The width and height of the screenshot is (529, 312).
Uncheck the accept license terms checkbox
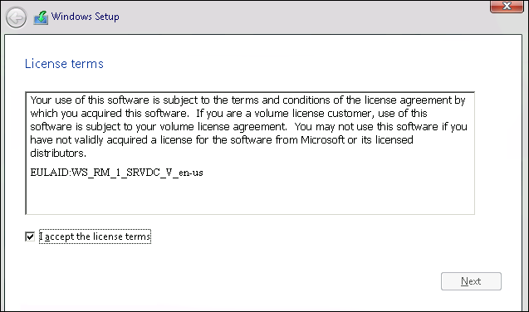[x=30, y=236]
